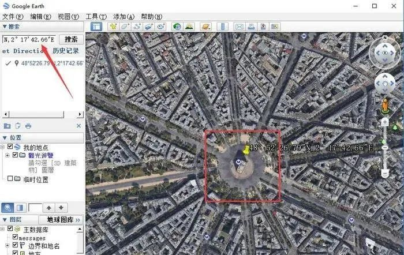
Task: Uncheck 观光游览 folder checkbox
Action: tap(15, 155)
